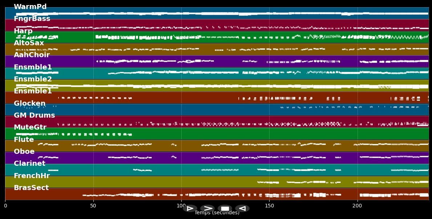
Task: Select the WarmPd track label
Action: 30,7
